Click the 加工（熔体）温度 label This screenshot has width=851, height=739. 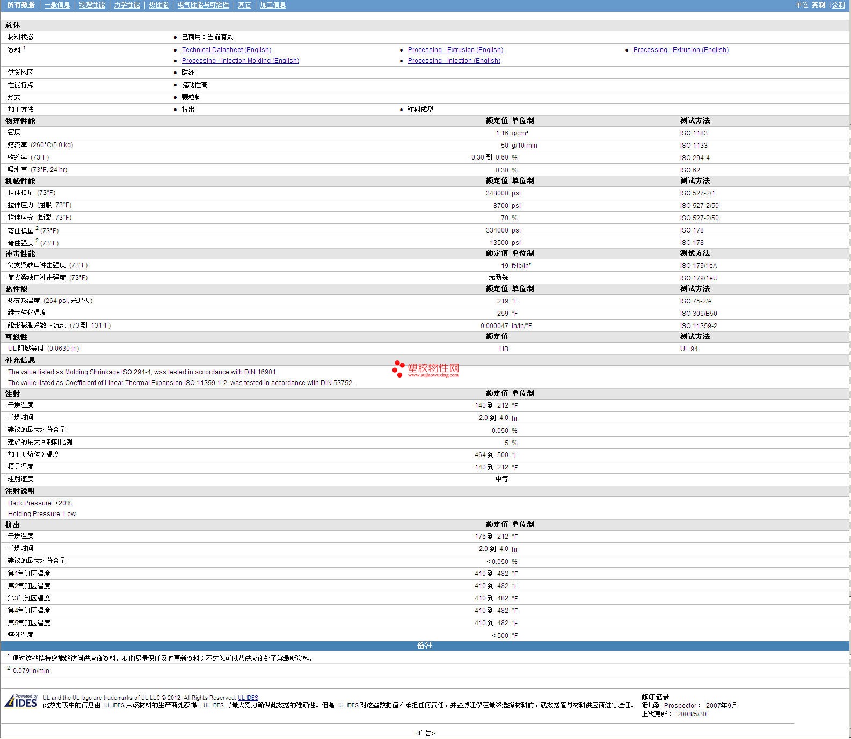34,454
